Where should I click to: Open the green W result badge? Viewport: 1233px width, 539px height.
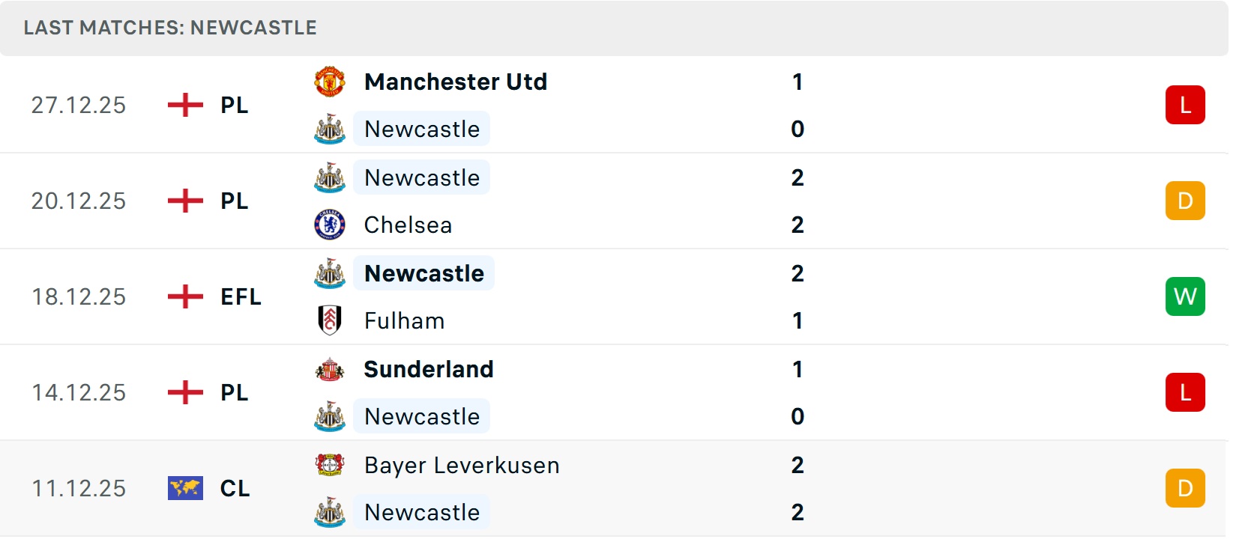click(1184, 296)
